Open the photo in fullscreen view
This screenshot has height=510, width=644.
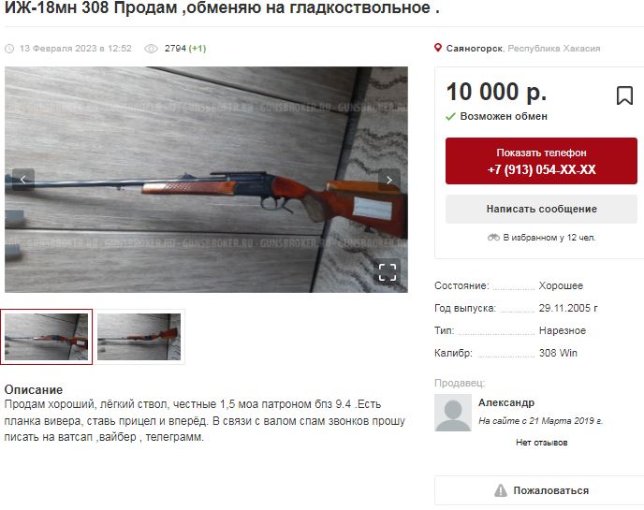click(387, 271)
